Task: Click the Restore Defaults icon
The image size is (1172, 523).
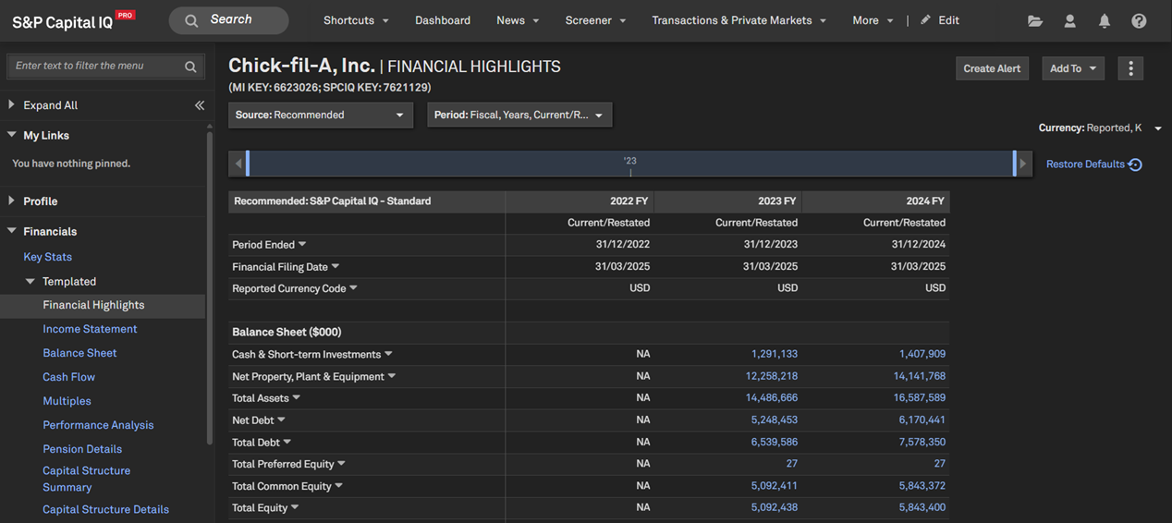Action: (x=1136, y=164)
